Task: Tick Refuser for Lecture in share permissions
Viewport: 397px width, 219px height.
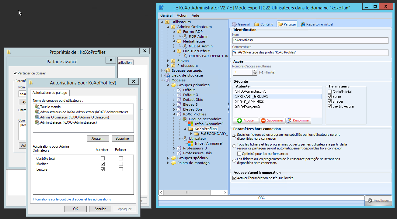Action: 121,169
